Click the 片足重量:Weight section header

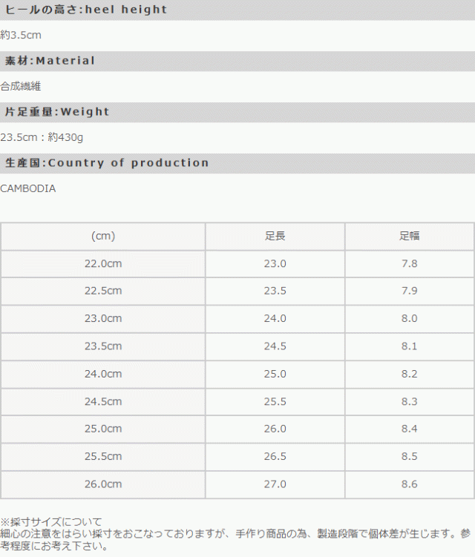pos(57,112)
